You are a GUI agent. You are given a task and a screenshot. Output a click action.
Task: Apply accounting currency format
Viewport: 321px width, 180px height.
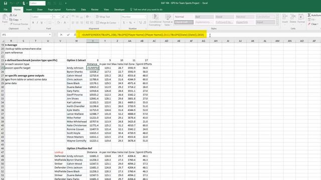pos(124,22)
